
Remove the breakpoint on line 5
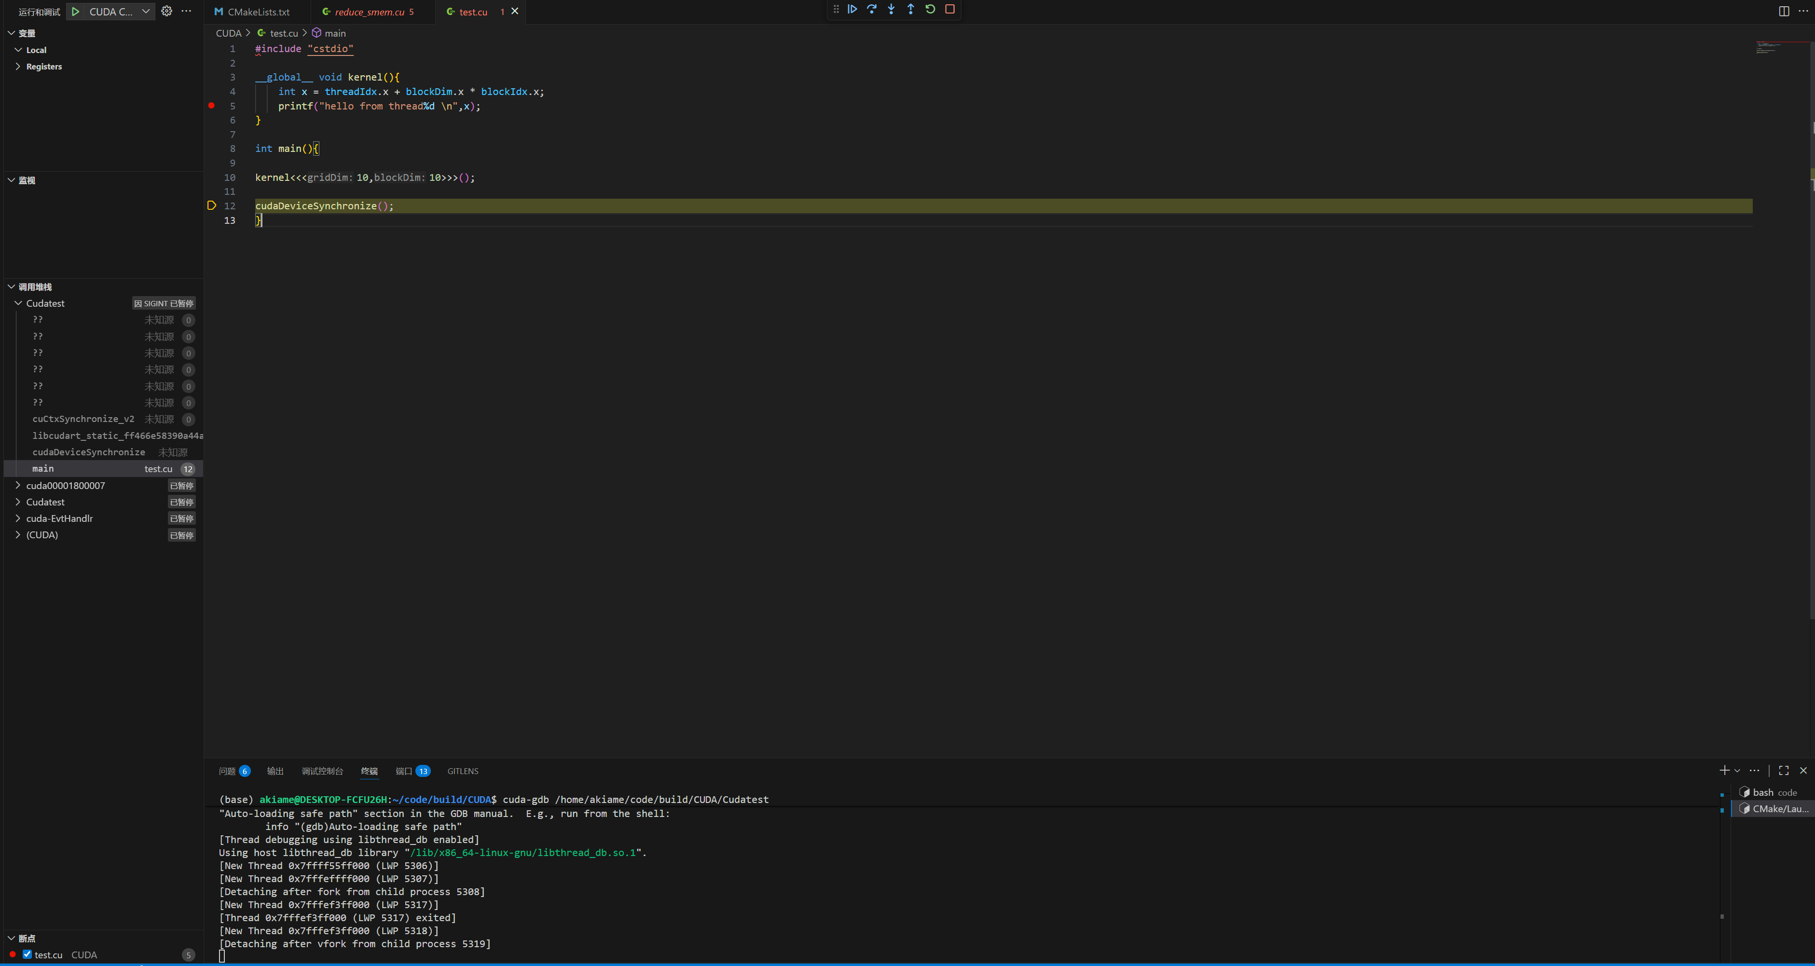[211, 106]
